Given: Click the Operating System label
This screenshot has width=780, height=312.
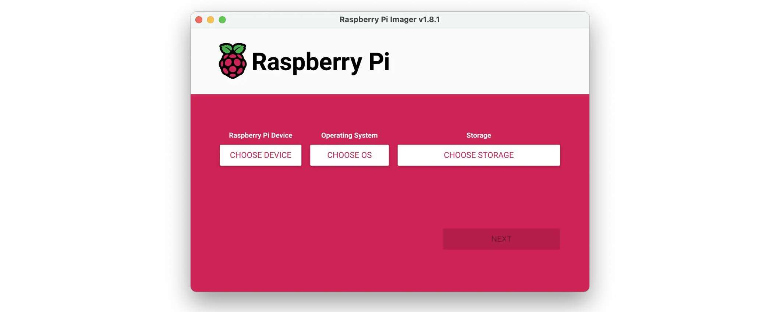Looking at the screenshot, I should [x=349, y=135].
